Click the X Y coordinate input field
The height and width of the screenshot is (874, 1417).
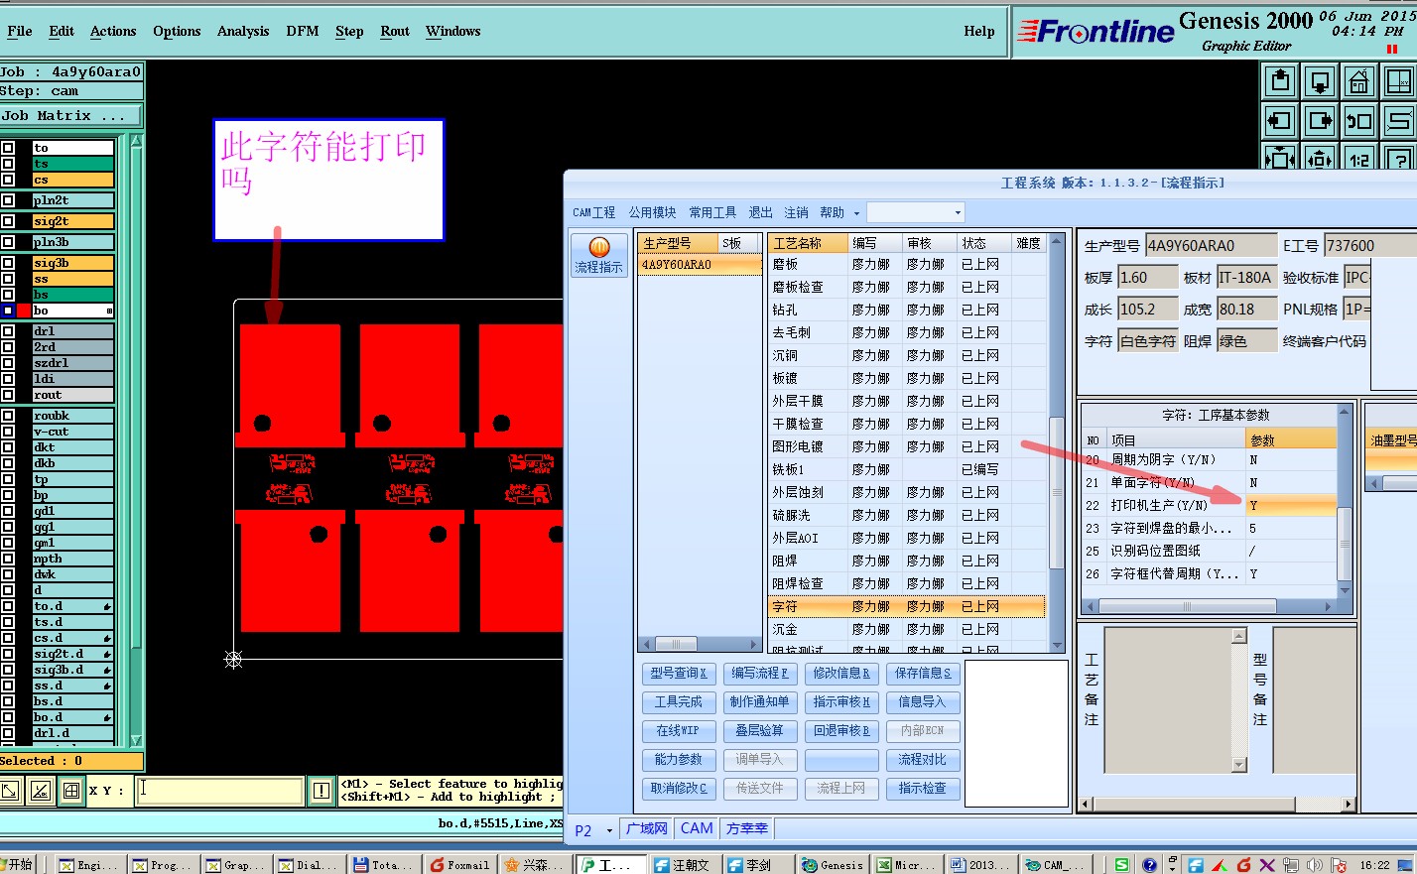click(x=218, y=791)
